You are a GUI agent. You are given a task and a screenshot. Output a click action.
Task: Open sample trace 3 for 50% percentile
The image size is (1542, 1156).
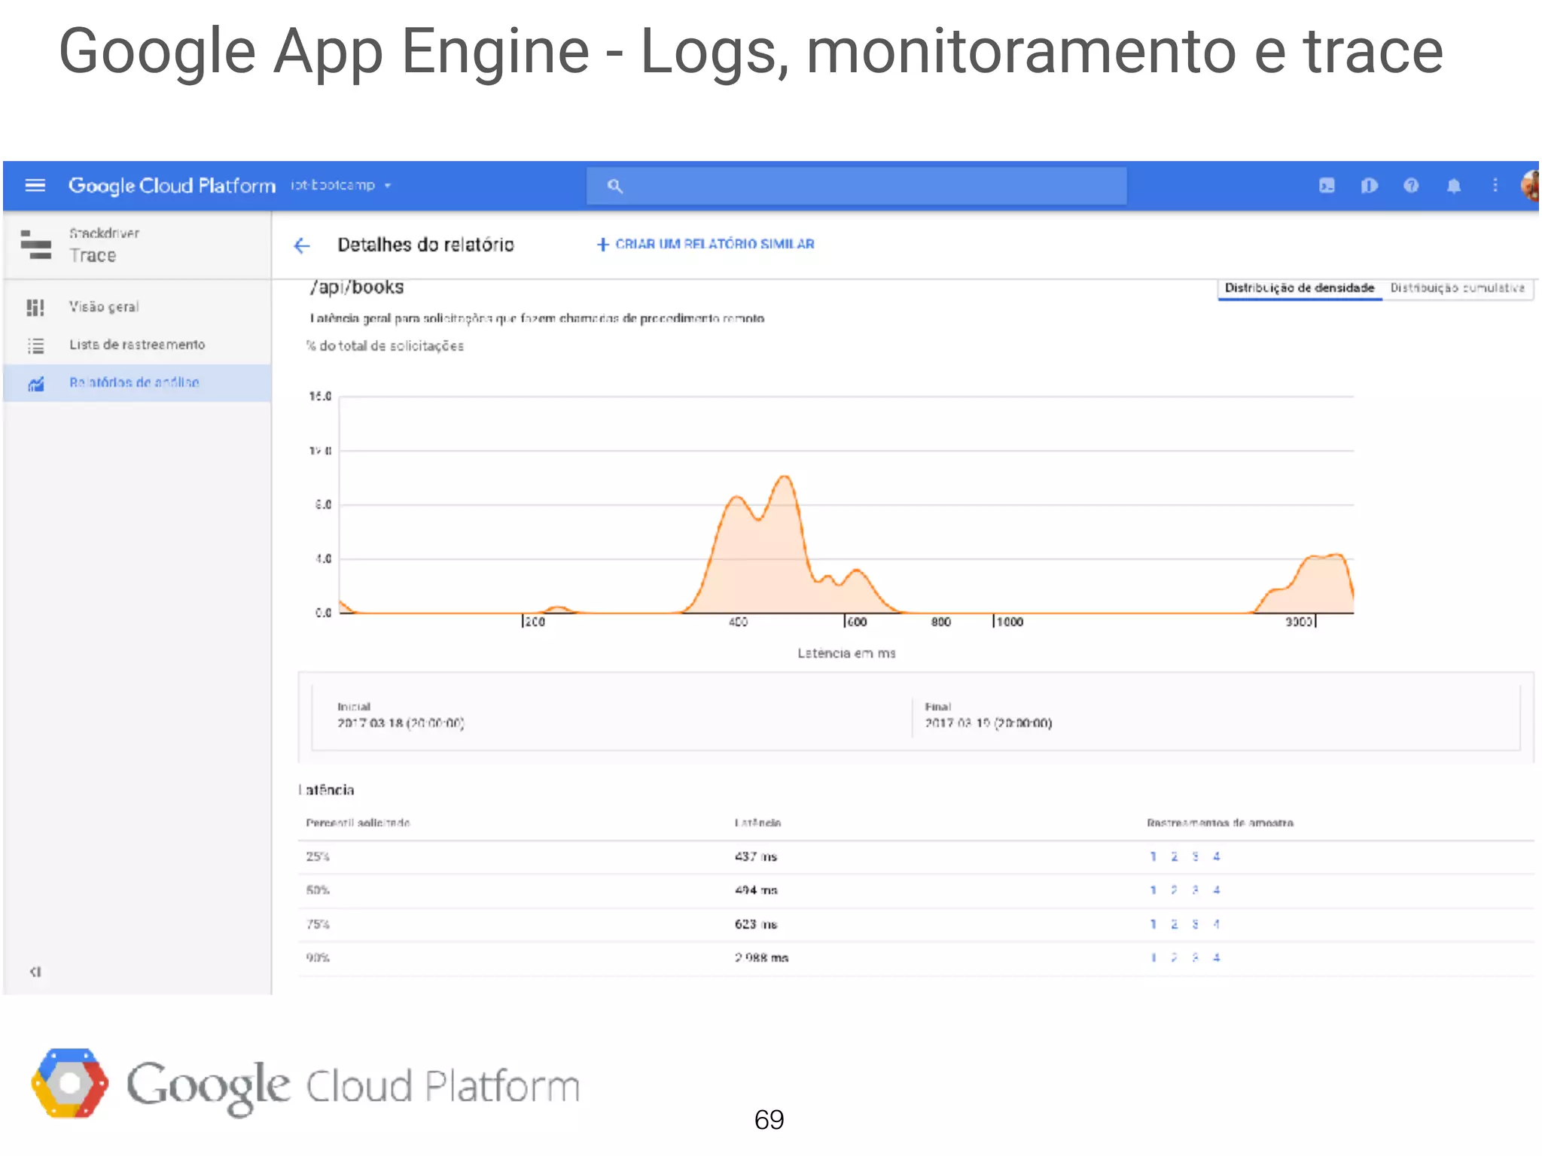click(1195, 890)
